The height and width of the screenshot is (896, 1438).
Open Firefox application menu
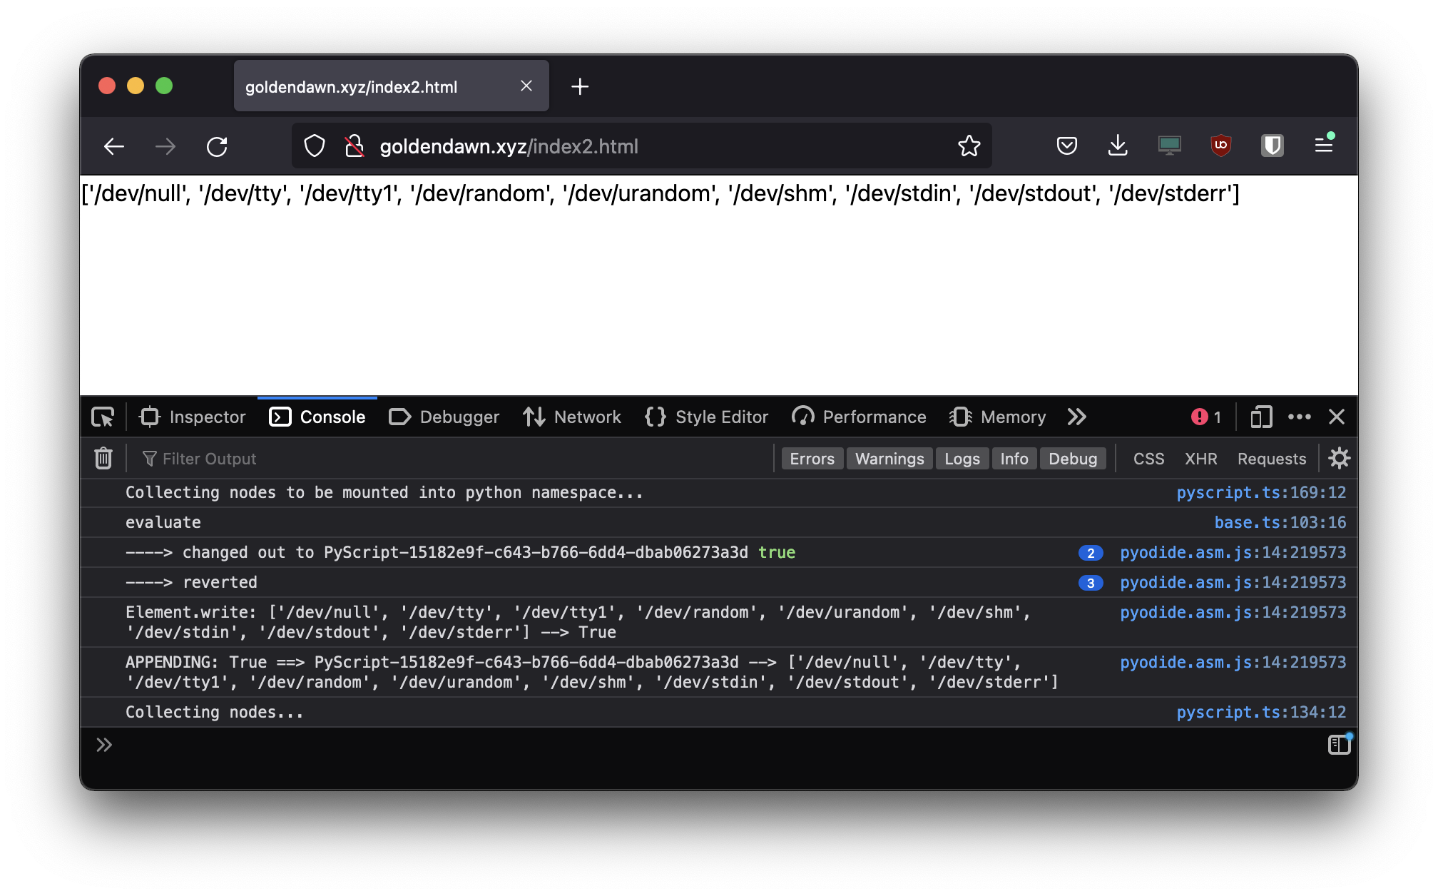coord(1324,146)
